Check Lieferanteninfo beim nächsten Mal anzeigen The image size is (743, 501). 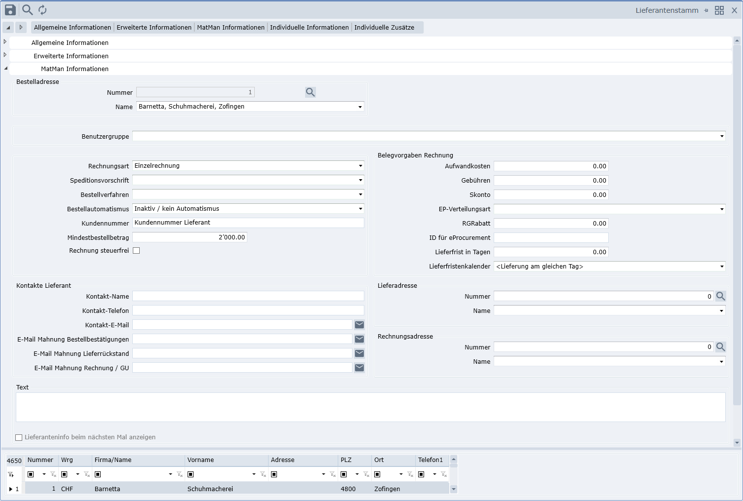coord(19,437)
